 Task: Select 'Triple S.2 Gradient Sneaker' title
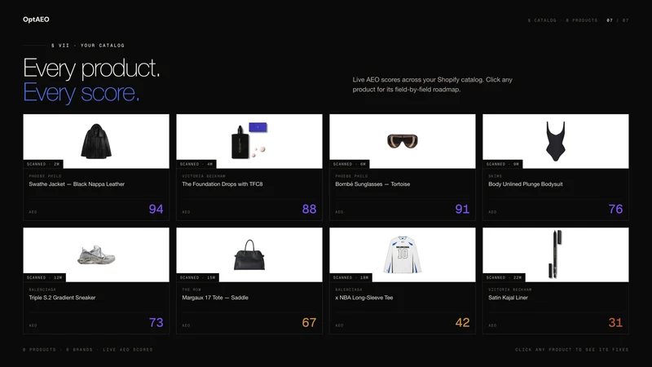62,298
